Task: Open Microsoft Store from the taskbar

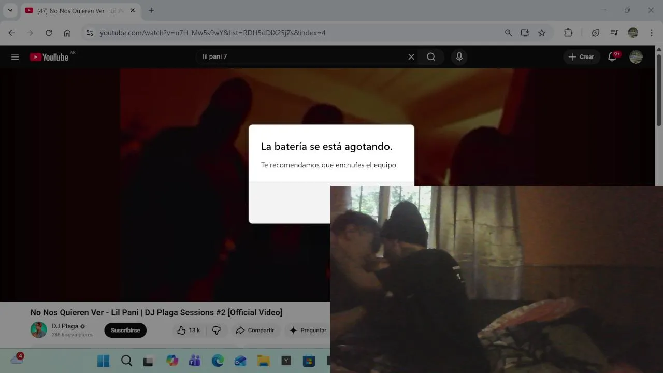Action: tap(309, 361)
